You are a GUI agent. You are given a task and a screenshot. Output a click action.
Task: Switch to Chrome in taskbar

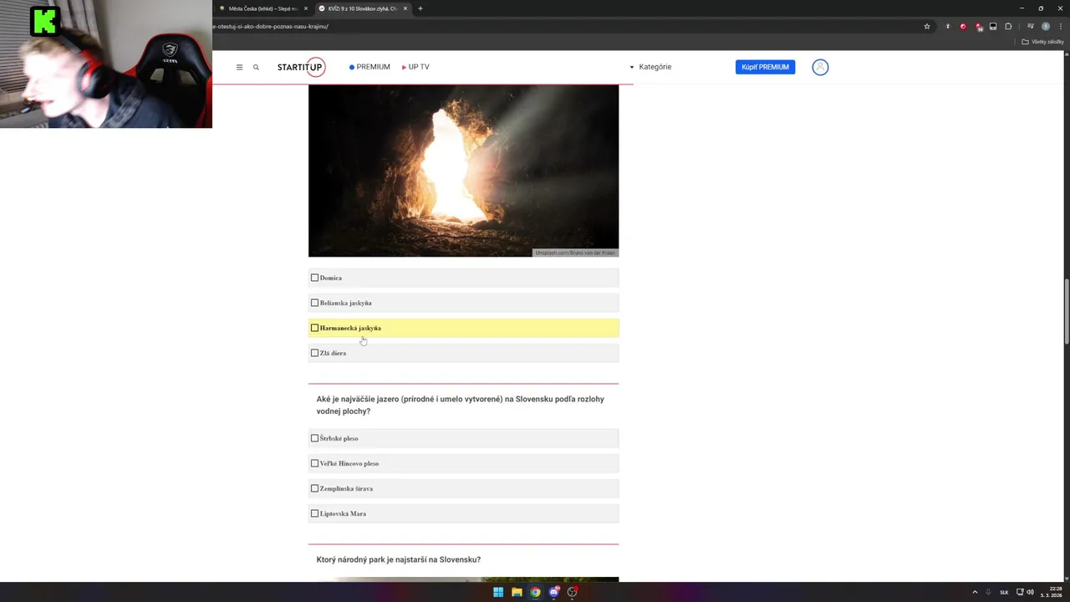tap(535, 592)
